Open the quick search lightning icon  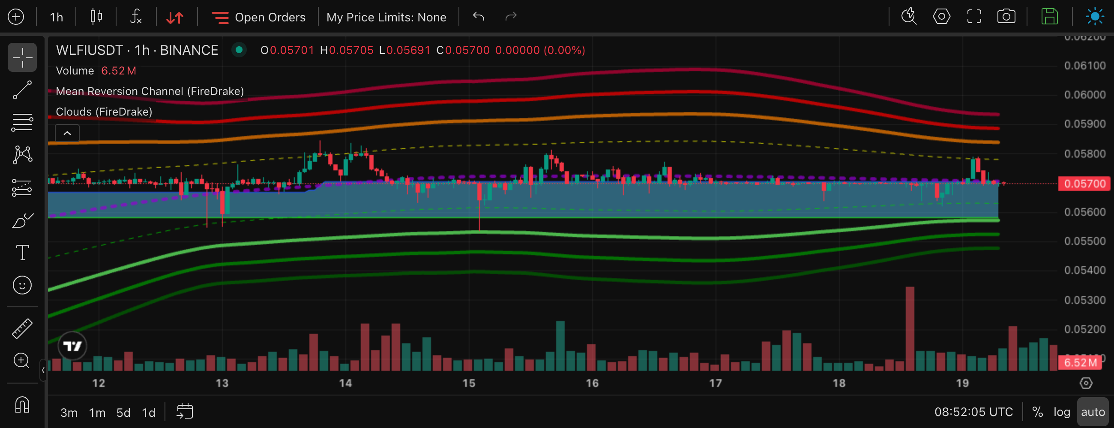(x=909, y=16)
